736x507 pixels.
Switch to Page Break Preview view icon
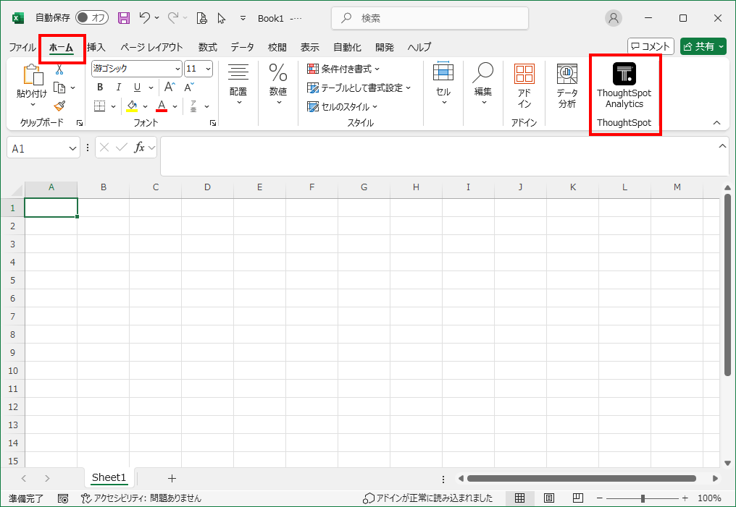(x=577, y=498)
